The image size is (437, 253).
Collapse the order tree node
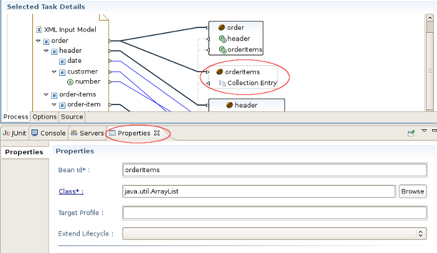coord(39,41)
